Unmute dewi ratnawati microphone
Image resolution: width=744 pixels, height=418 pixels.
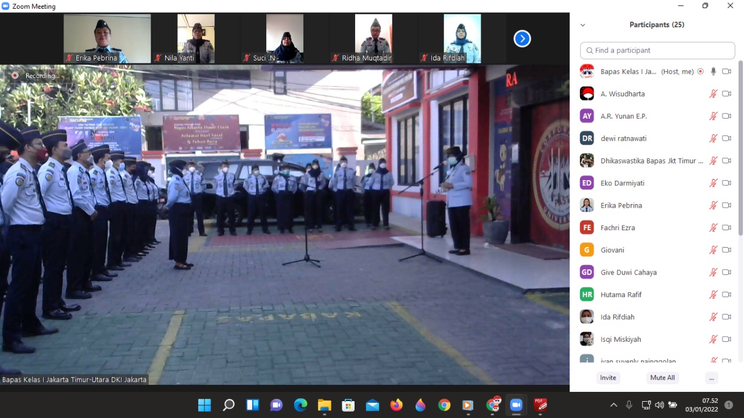[x=713, y=138]
